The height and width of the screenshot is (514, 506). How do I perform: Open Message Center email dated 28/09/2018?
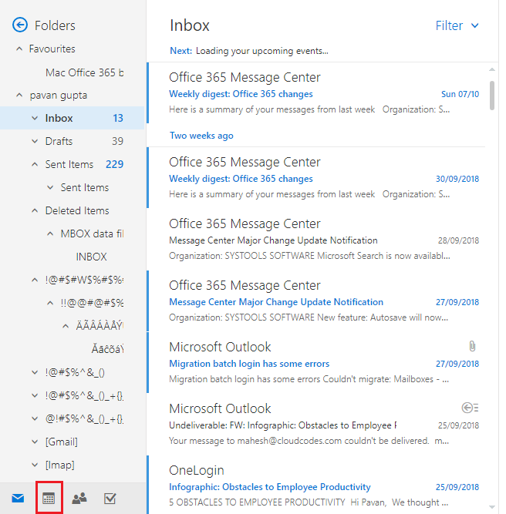click(316, 240)
